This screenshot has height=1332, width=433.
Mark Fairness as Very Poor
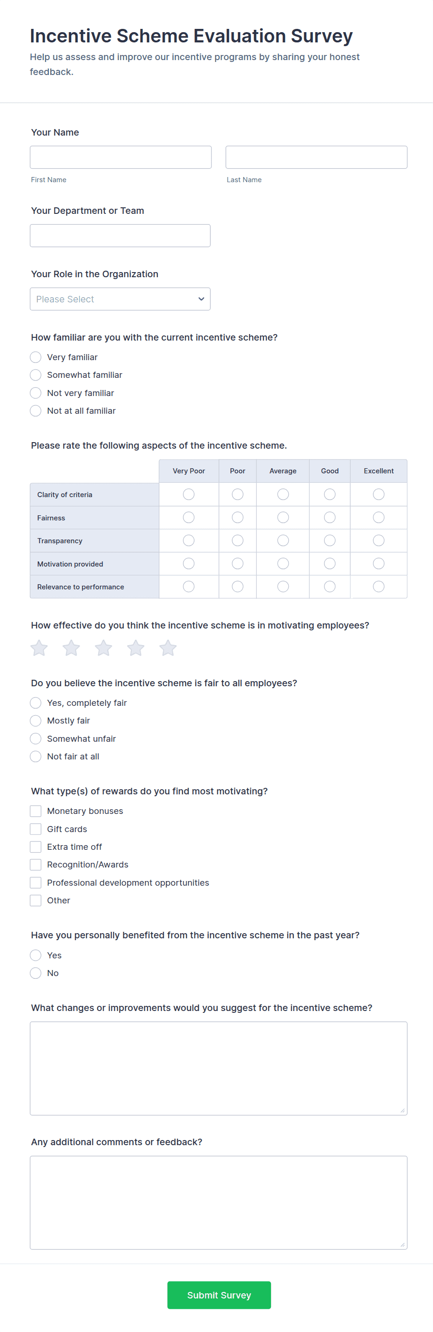(189, 518)
